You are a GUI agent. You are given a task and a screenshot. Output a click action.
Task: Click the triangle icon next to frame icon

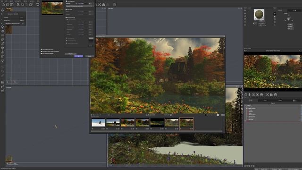(103, 4)
